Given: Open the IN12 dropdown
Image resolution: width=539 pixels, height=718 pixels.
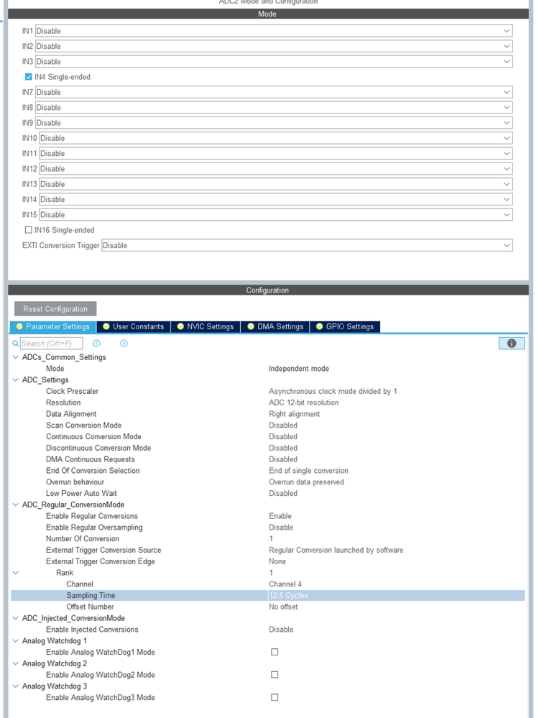Looking at the screenshot, I should 276,169.
